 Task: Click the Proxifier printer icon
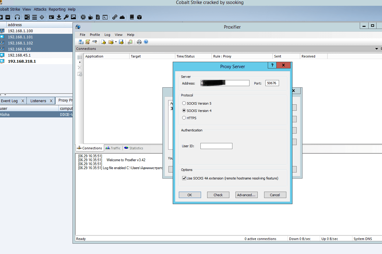coord(139,42)
